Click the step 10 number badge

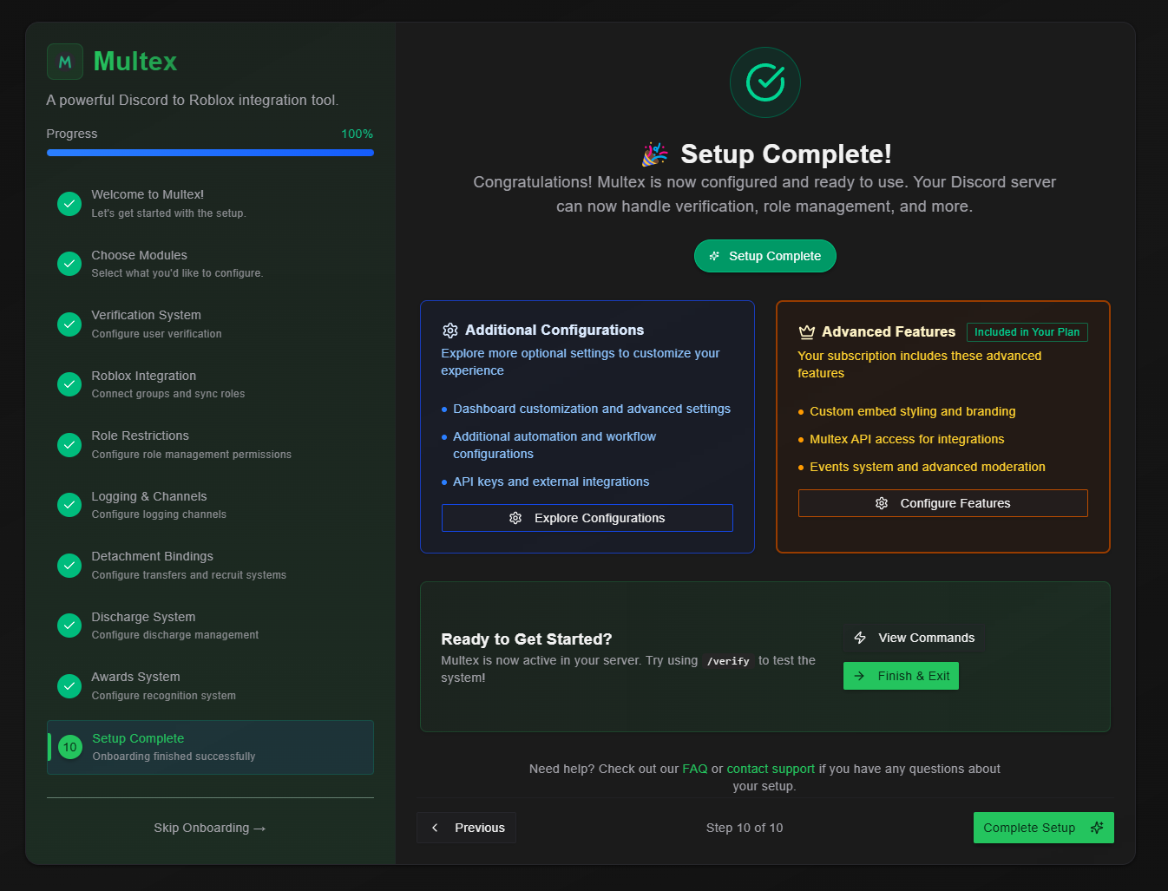click(x=70, y=747)
